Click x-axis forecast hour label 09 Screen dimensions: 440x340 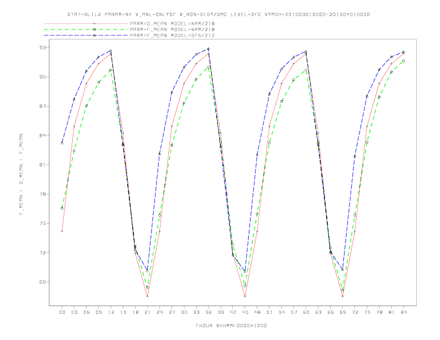click(99, 312)
